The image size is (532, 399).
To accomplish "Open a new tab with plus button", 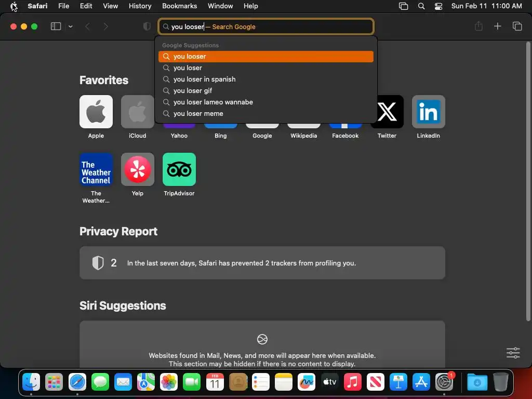I will (x=497, y=26).
